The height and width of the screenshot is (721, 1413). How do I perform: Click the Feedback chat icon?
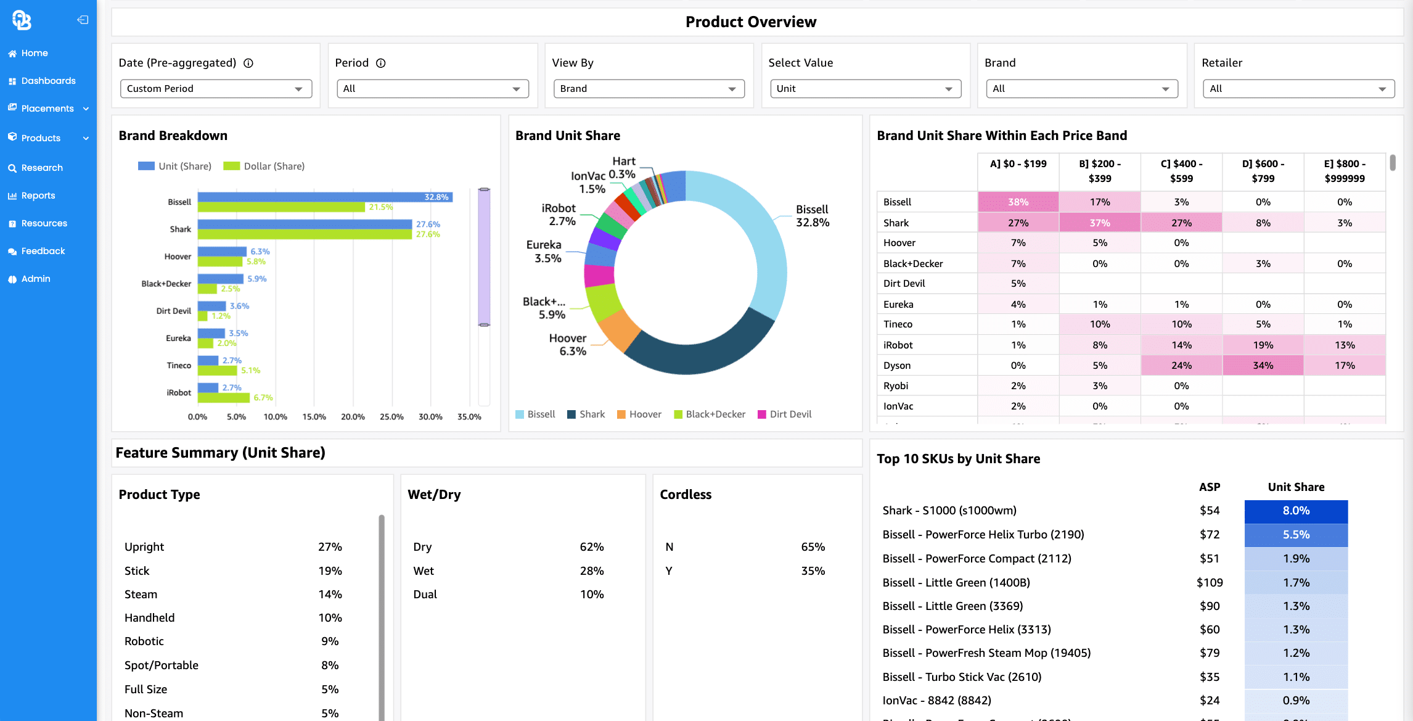click(12, 252)
